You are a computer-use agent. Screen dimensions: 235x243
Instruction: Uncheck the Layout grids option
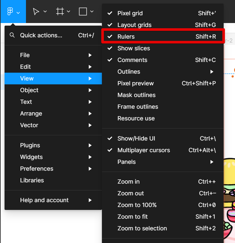coord(134,25)
